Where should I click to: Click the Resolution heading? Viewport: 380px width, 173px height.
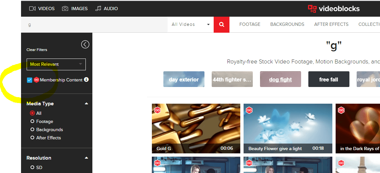tap(39, 158)
